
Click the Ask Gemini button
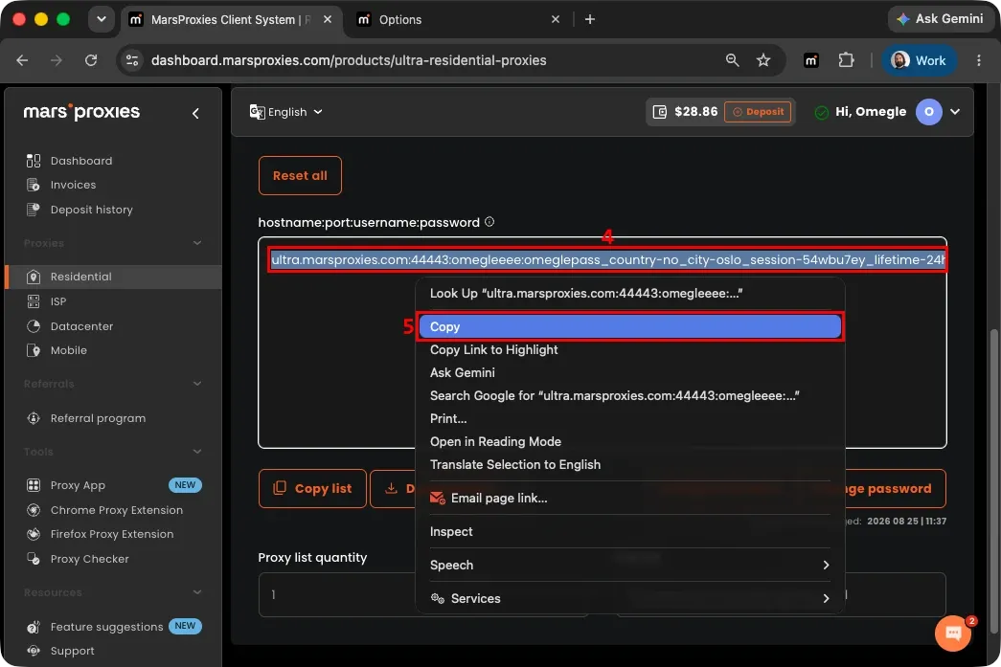(x=939, y=19)
